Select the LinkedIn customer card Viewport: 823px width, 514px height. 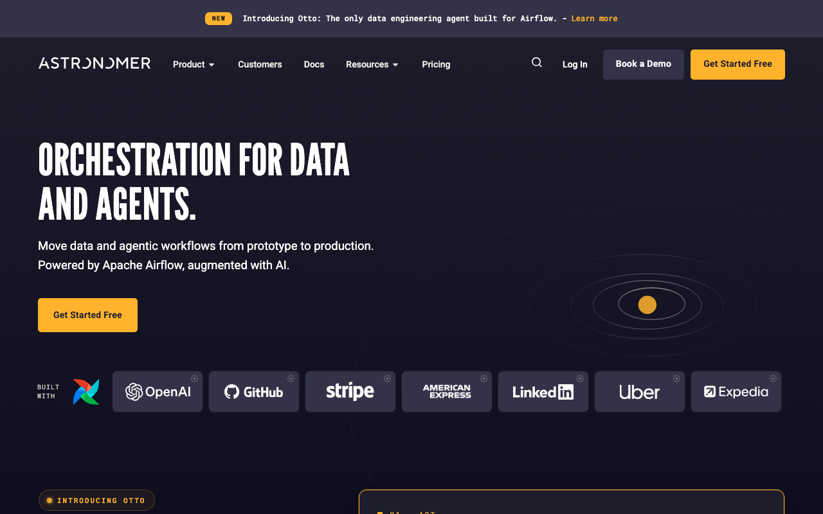click(x=543, y=391)
